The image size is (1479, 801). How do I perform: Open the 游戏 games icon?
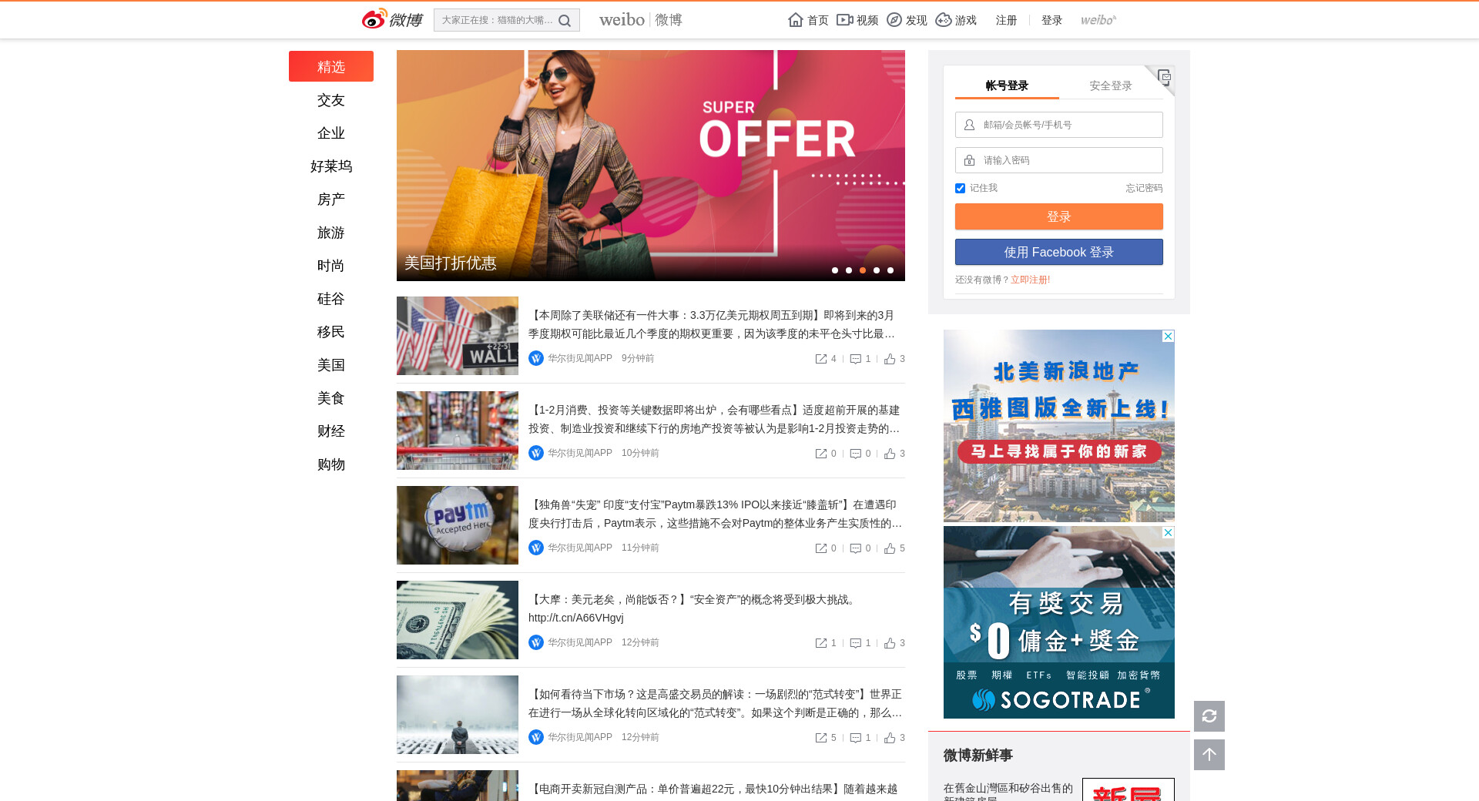click(x=944, y=20)
